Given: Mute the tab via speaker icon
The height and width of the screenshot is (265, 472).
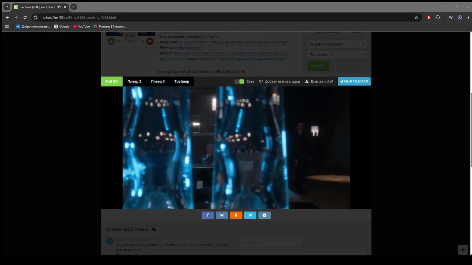Looking at the screenshot, I should coord(59,7).
